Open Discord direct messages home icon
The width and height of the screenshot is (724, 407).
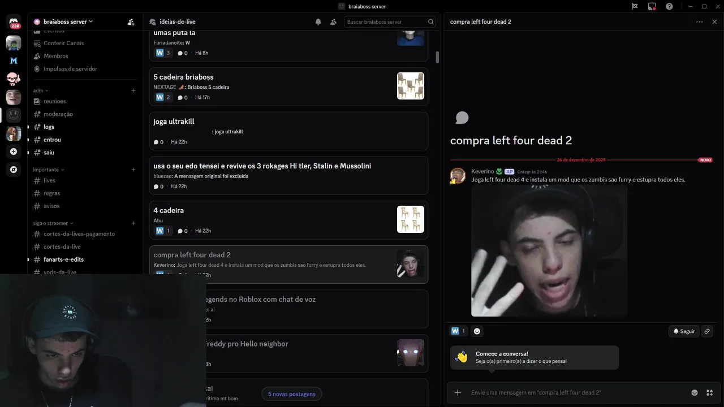point(14,22)
